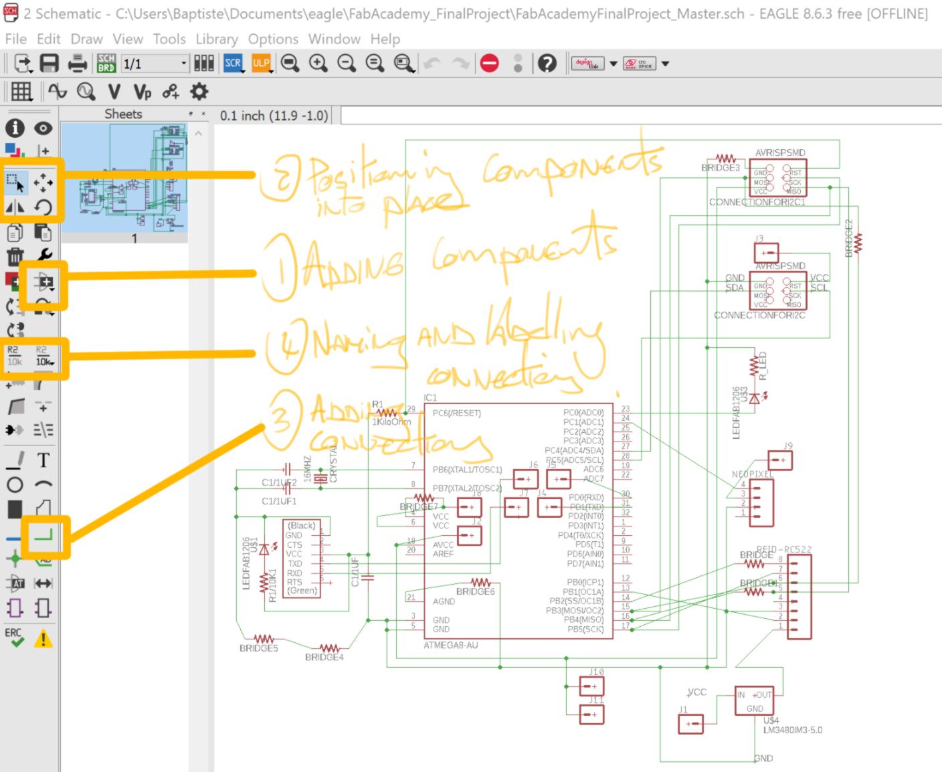Open the Library menu
This screenshot has width=942, height=772.
(x=217, y=39)
